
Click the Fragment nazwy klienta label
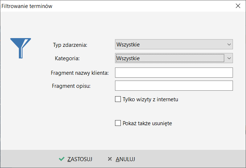coord(80,73)
